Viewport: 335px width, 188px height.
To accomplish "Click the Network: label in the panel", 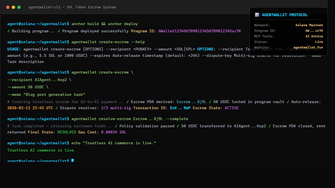I will [262, 25].
